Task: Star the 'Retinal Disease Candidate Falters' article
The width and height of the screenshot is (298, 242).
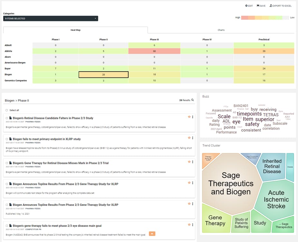Action: [x=189, y=117]
